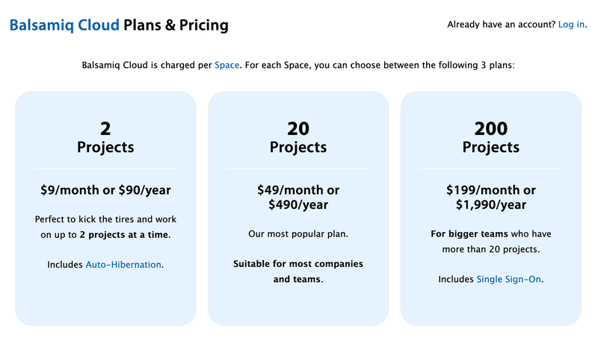Select the 2 Projects plan heading
The image size is (598, 343).
(105, 137)
